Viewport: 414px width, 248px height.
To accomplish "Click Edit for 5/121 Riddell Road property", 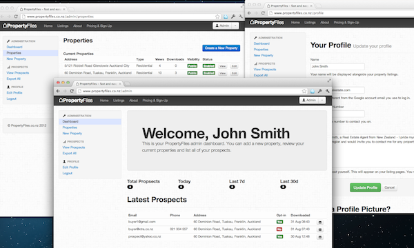I will coord(234,66).
